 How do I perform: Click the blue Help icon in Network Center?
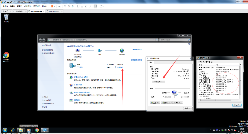coord(189,44)
